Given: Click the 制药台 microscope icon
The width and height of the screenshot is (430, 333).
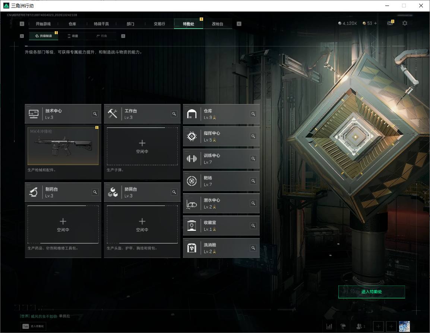Looking at the screenshot, I should (34, 192).
